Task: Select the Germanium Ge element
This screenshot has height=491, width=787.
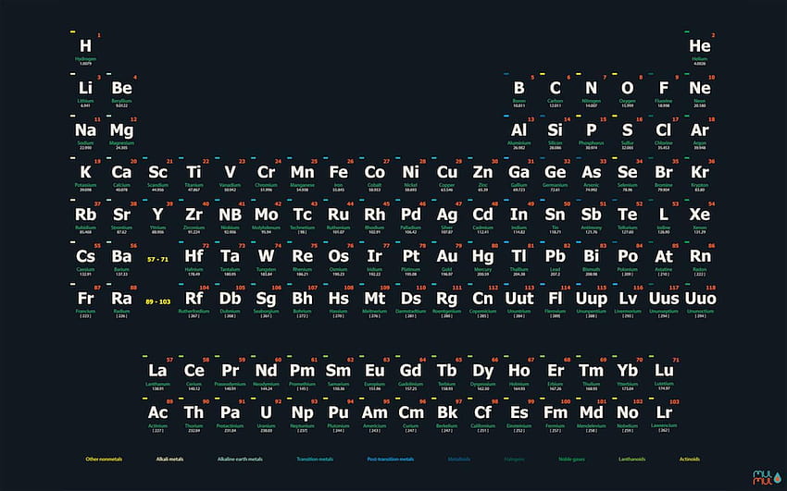Action: pos(556,175)
